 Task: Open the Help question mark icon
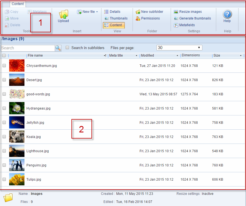pyautogui.click(x=227, y=14)
